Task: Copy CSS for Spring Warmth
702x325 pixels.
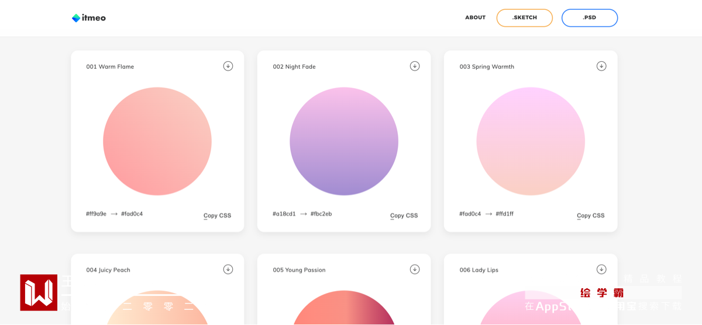Action: coord(590,215)
